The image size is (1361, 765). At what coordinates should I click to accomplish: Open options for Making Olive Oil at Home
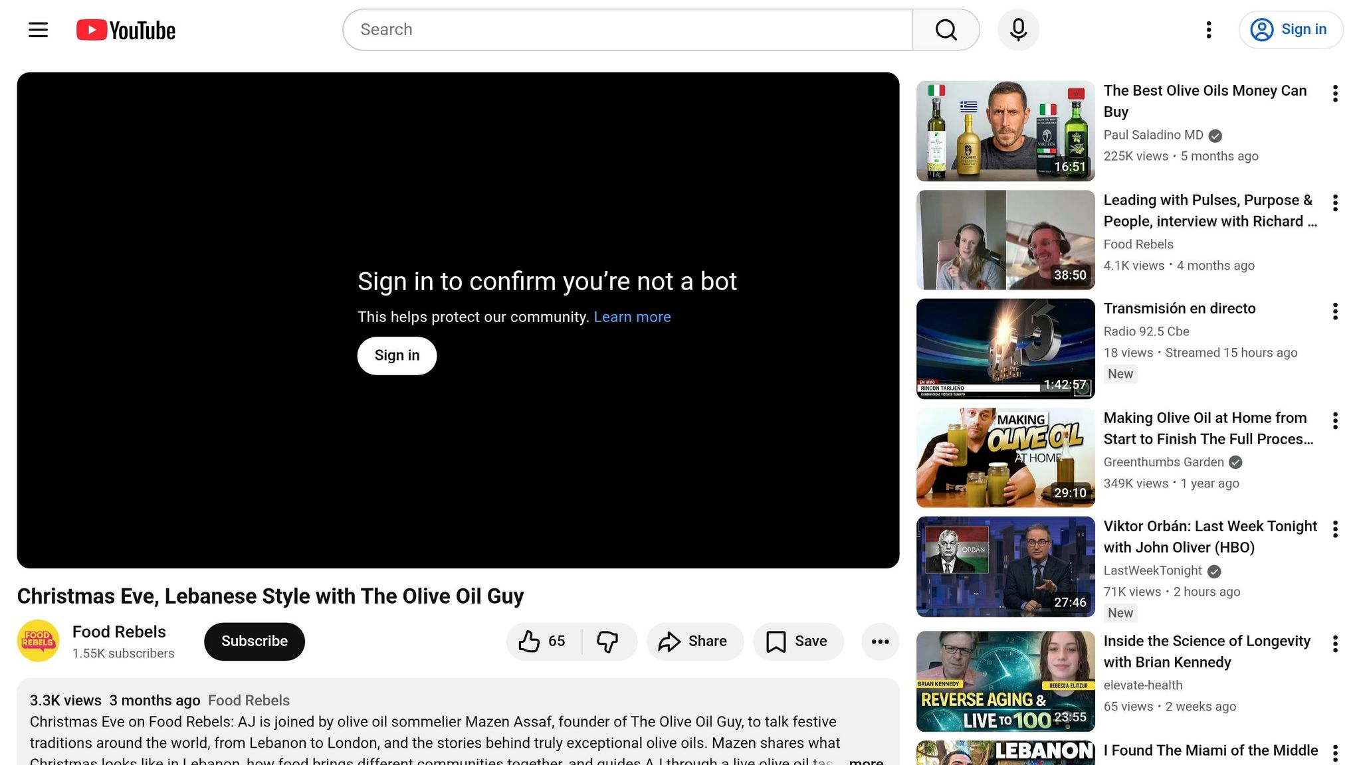[1335, 420]
